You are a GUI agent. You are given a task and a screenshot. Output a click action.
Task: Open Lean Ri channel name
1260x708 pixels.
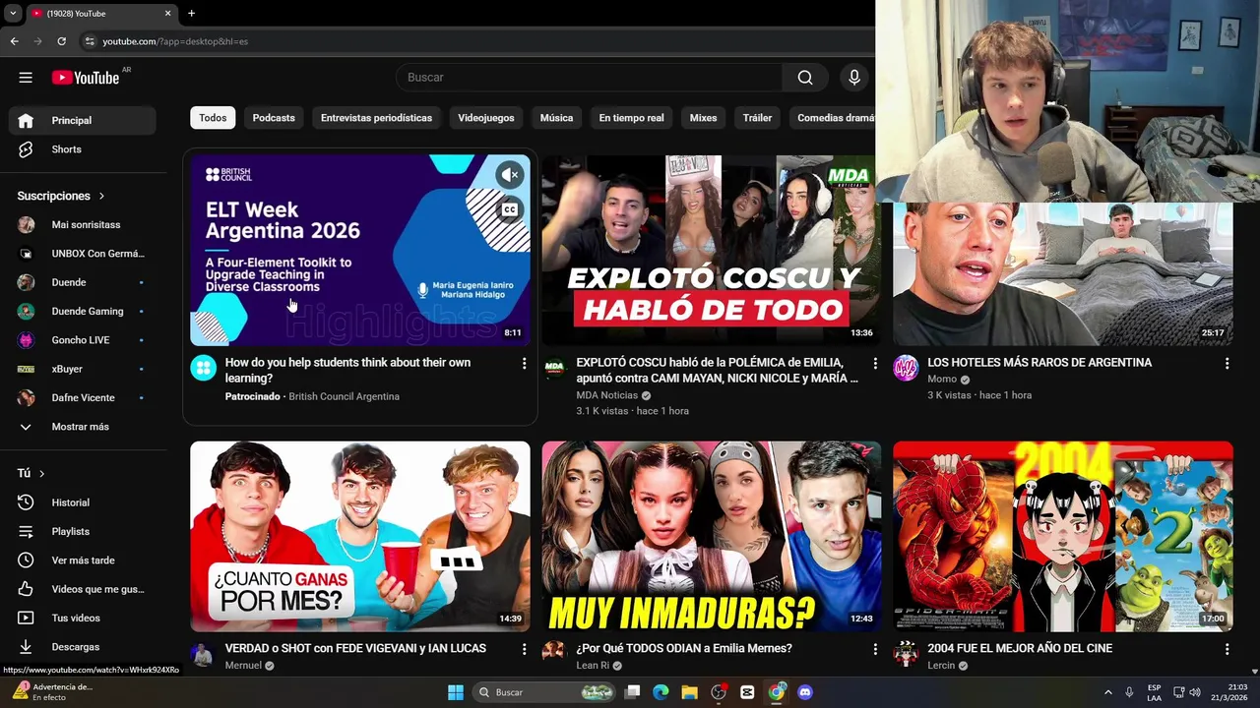coord(593,666)
